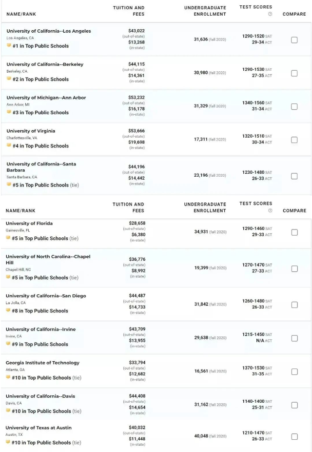Viewport: 312px width, 452px height.
Task: Open University of California--San Diego link
Action: pyautogui.click(x=46, y=296)
